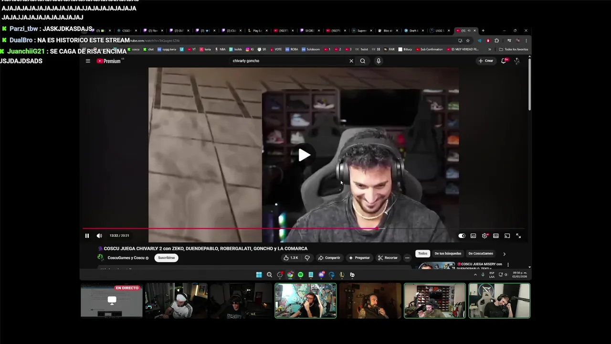Select the Todos filter chip
611x344 pixels.
point(423,254)
